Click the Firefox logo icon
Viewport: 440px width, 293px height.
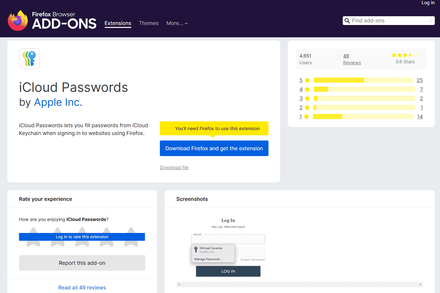click(18, 20)
